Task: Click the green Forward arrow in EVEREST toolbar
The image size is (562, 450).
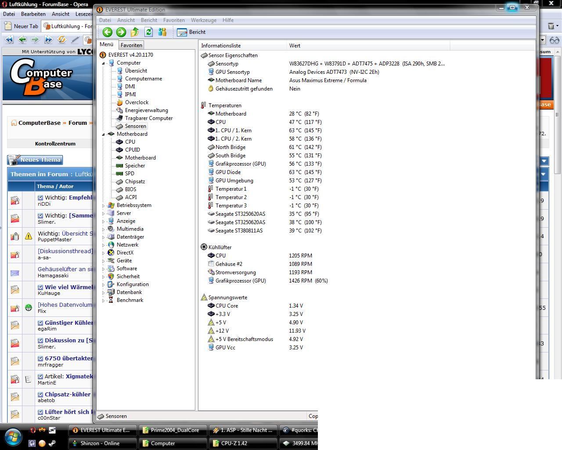Action: click(121, 32)
